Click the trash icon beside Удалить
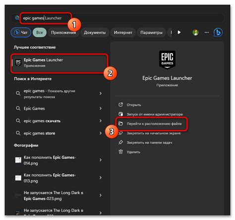 (x=120, y=152)
